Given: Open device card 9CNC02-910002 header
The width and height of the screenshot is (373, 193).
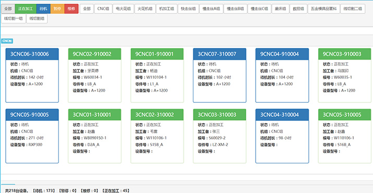Looking at the screenshot, I should [94, 54].
